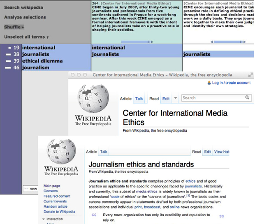Open Article tab on Journalism ethics page
This screenshot has width=255, height=224.
point(91,152)
